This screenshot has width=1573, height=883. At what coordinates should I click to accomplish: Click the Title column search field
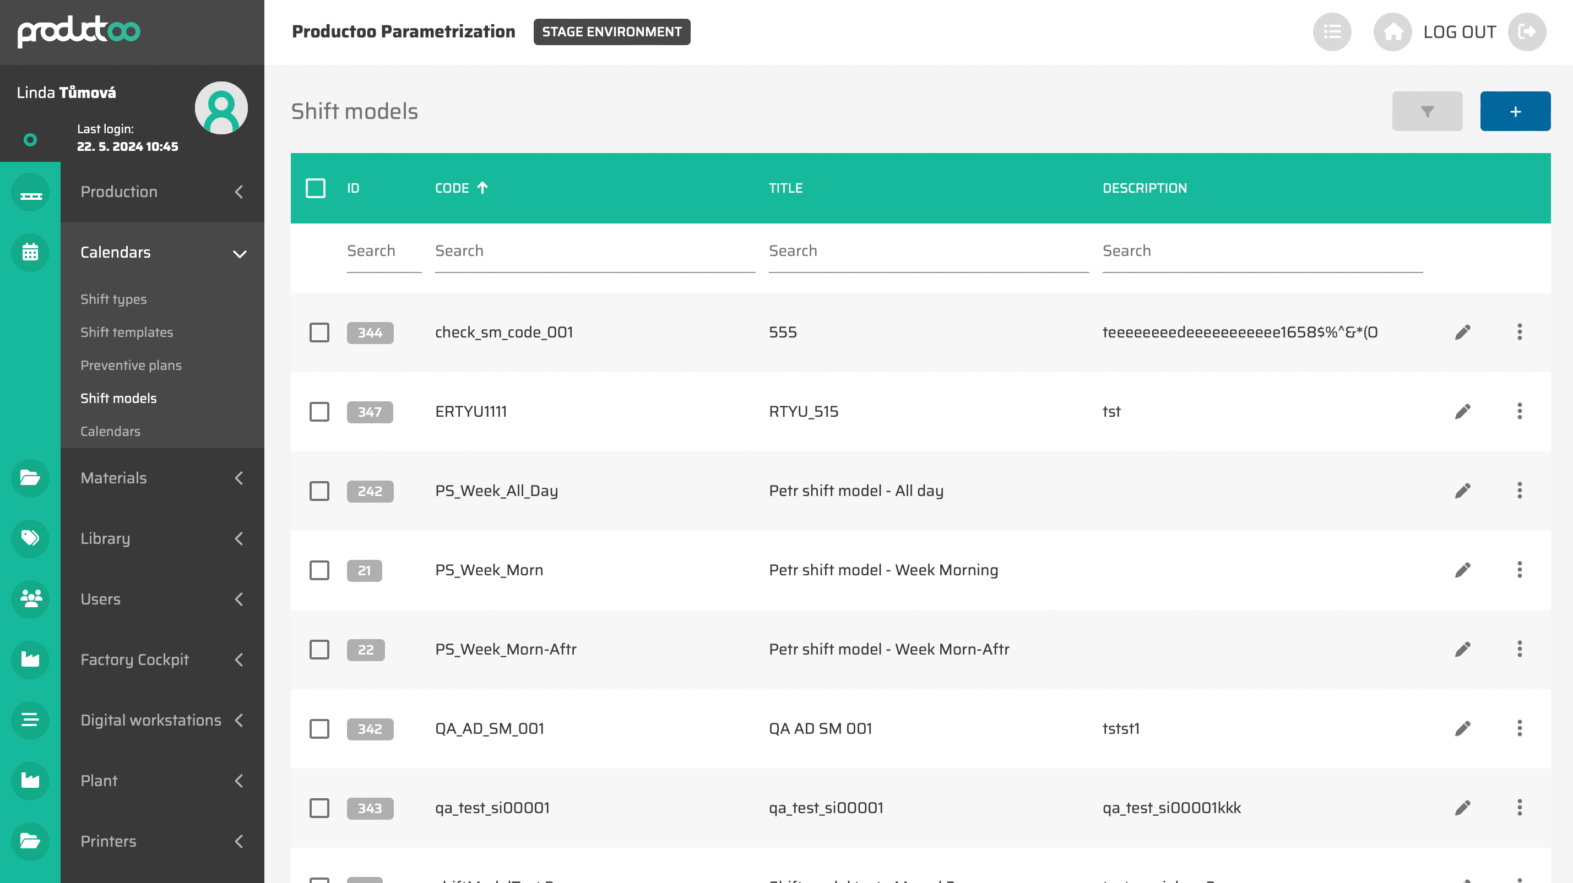(927, 251)
